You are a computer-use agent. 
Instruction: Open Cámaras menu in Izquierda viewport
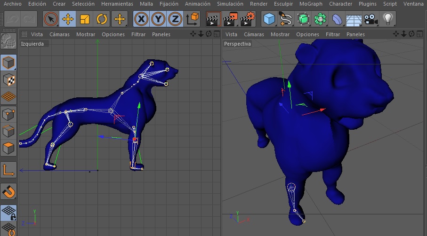tap(60, 34)
